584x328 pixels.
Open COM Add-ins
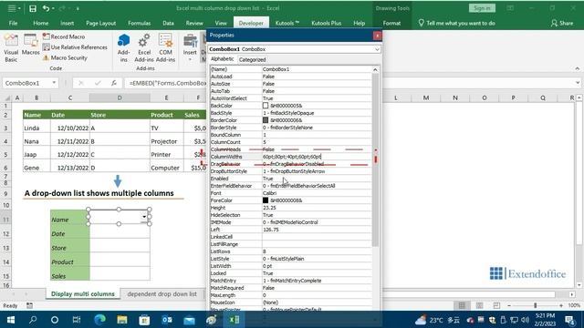[165, 47]
